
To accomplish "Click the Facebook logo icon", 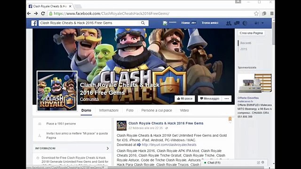I will click(x=34, y=23).
